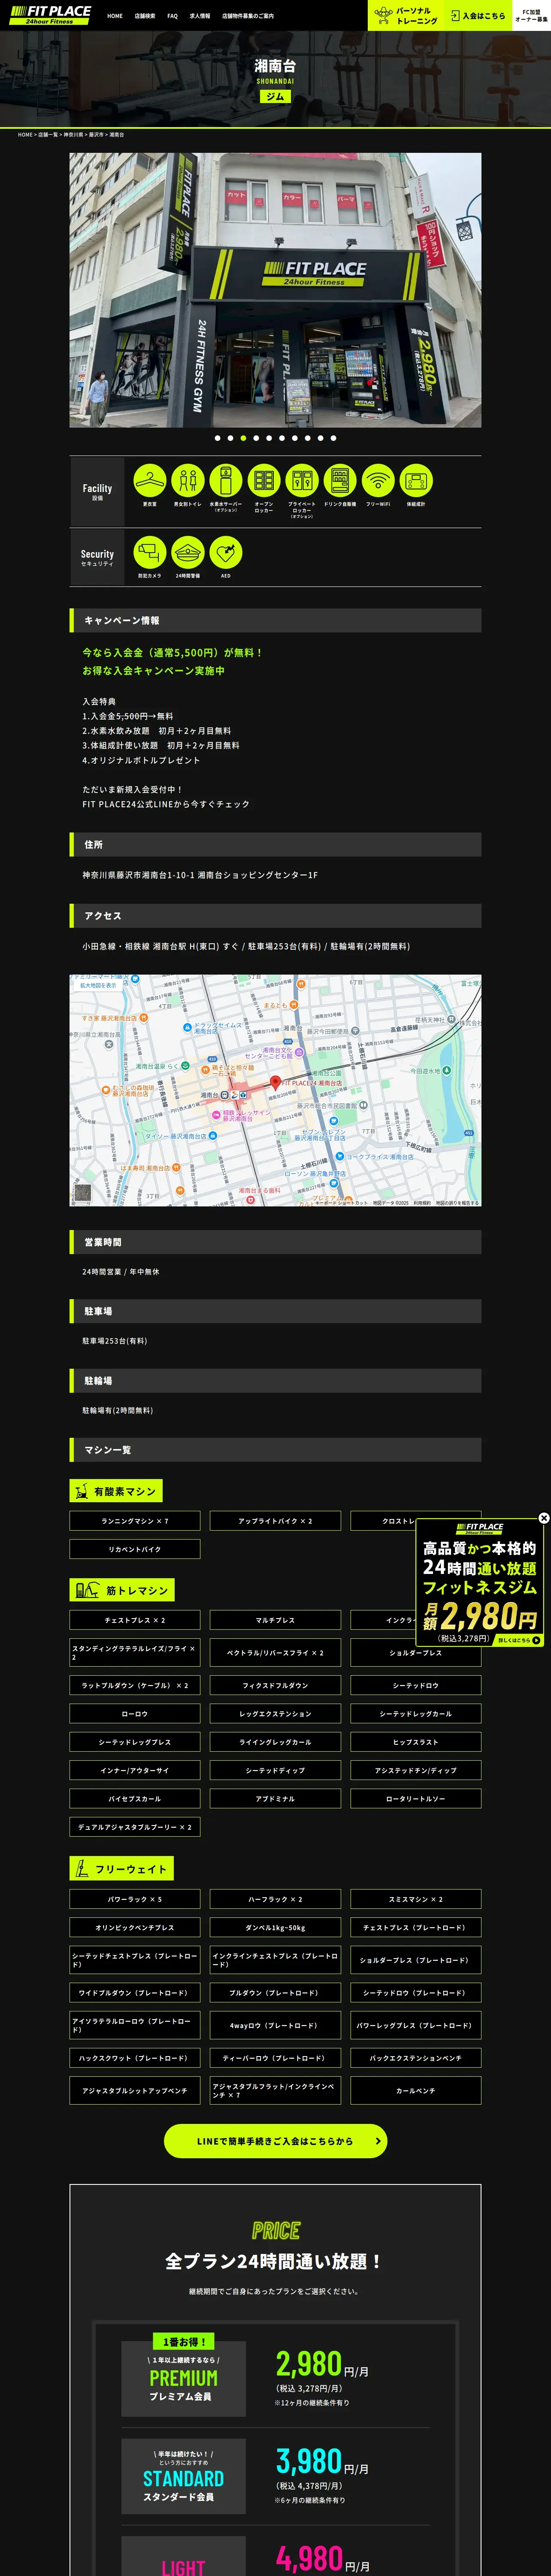551x2576 pixels.
Task: Go to 店舗一覧 in the breadcrumb
Action: coord(48,134)
